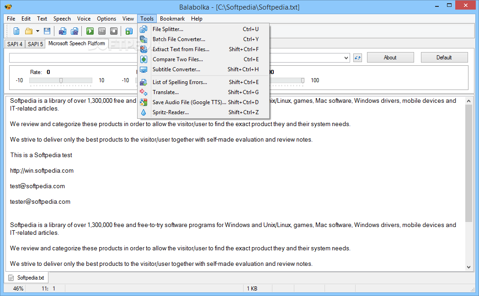479x296 pixels.
Task: Open the Subtitle Converter
Action: pos(203,69)
